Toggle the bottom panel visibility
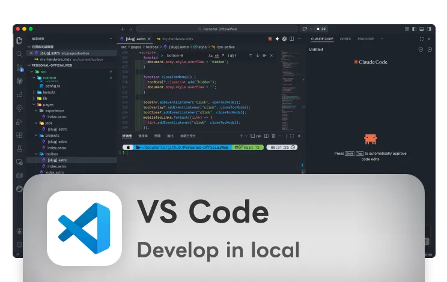Screen dimensions: 447x282 421,29
